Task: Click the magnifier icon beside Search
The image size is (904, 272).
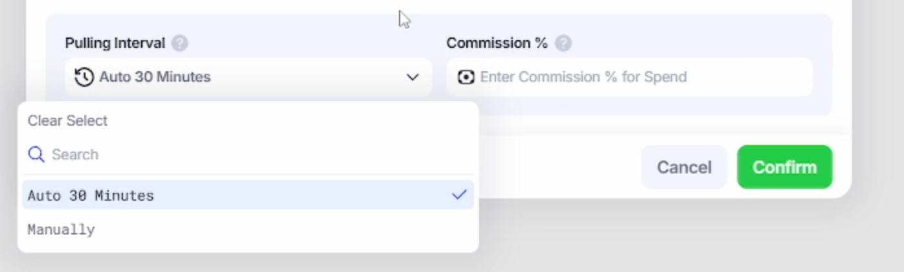Action: pos(36,154)
